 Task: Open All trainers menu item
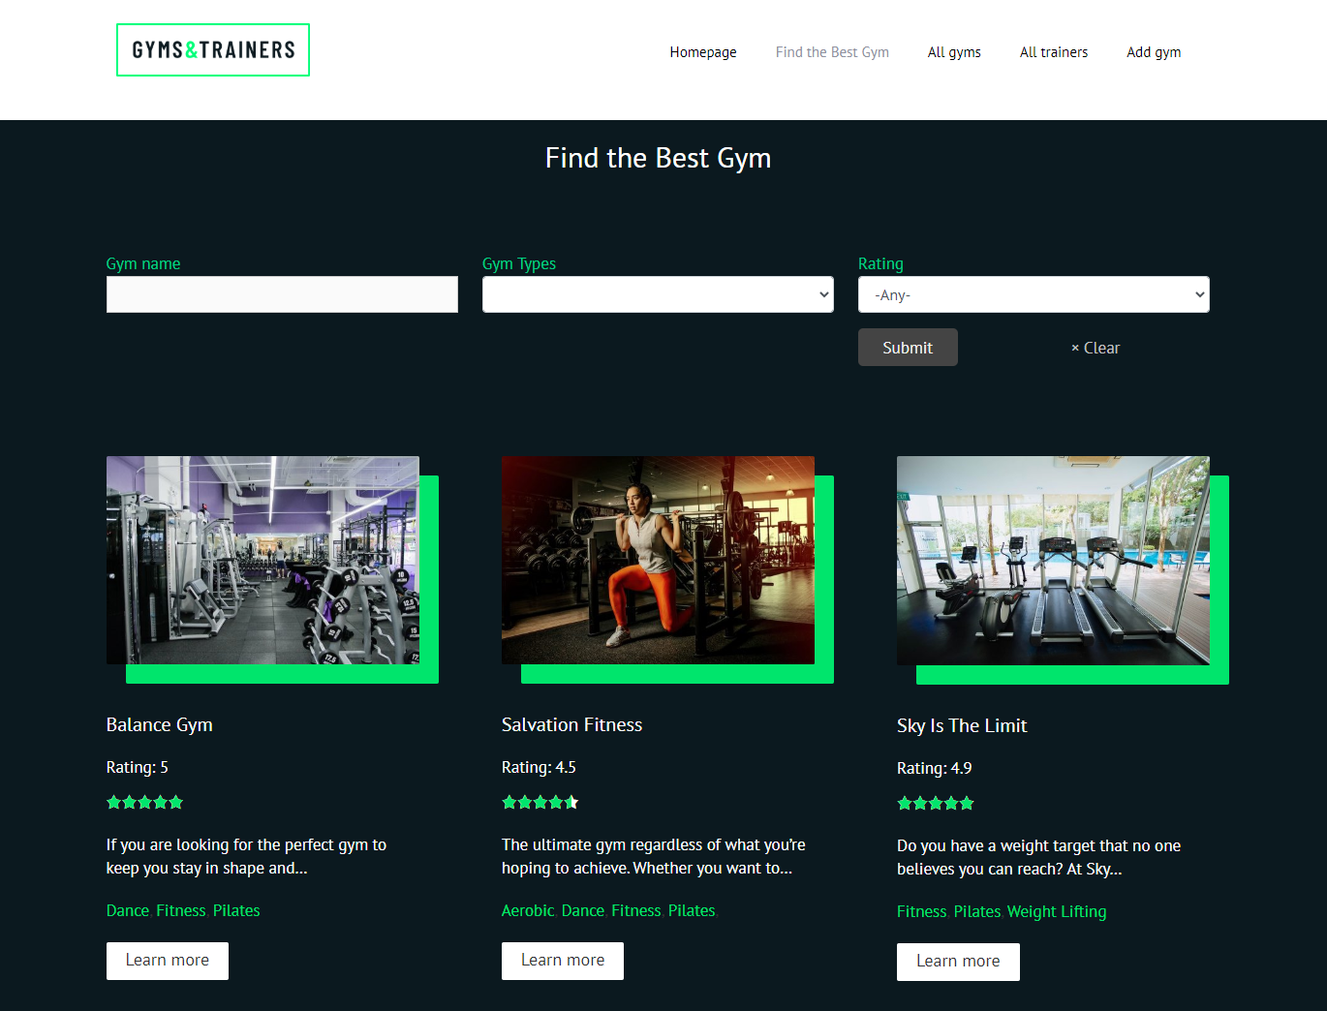point(1054,52)
